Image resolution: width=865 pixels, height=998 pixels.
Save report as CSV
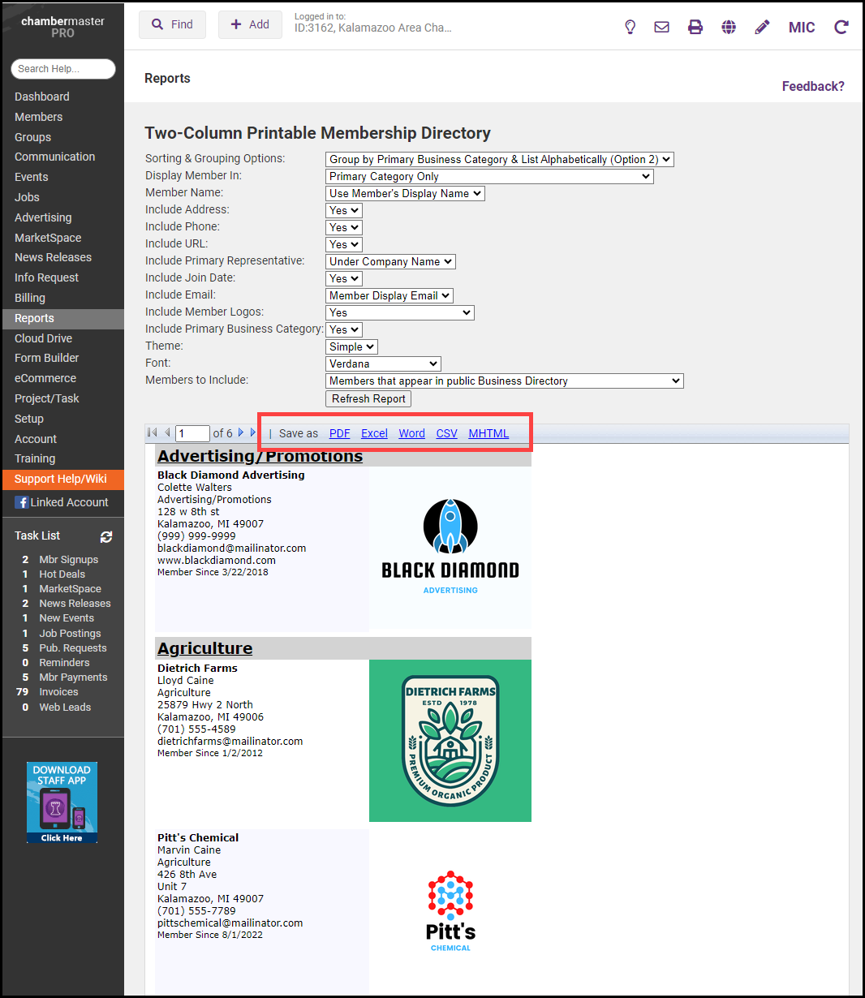tap(446, 433)
